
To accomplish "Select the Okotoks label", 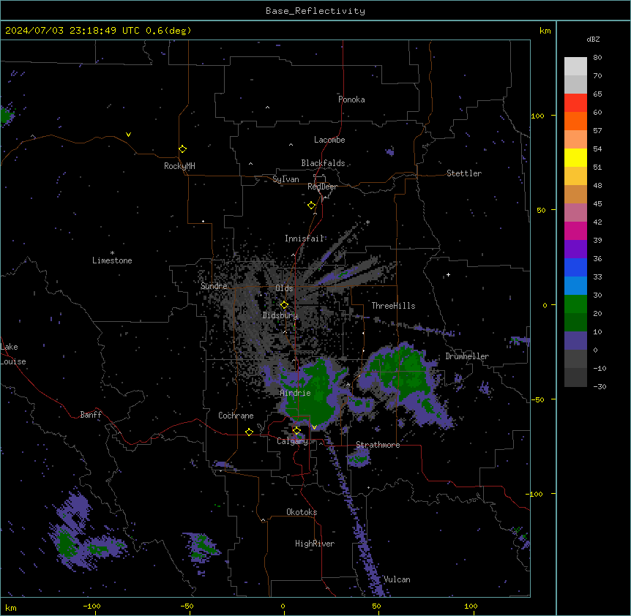I will click(x=302, y=512).
